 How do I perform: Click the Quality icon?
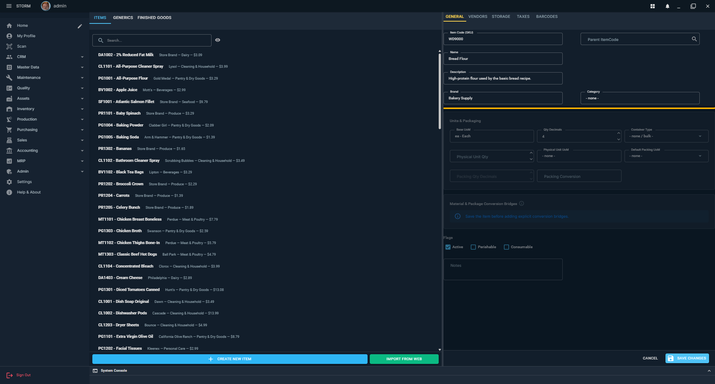click(9, 88)
